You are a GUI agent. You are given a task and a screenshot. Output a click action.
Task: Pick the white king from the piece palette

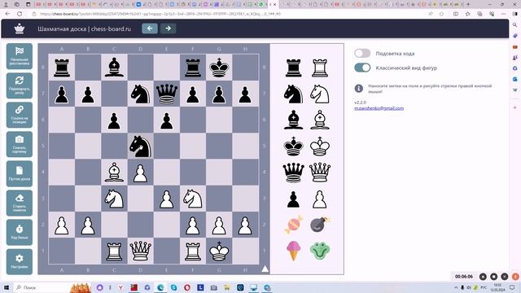click(x=320, y=146)
